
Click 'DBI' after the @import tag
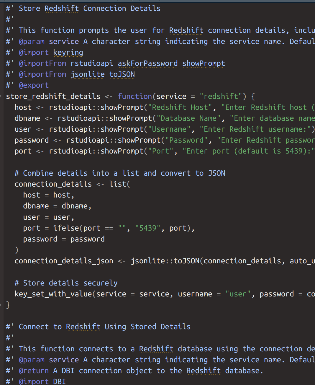[x=60, y=382]
